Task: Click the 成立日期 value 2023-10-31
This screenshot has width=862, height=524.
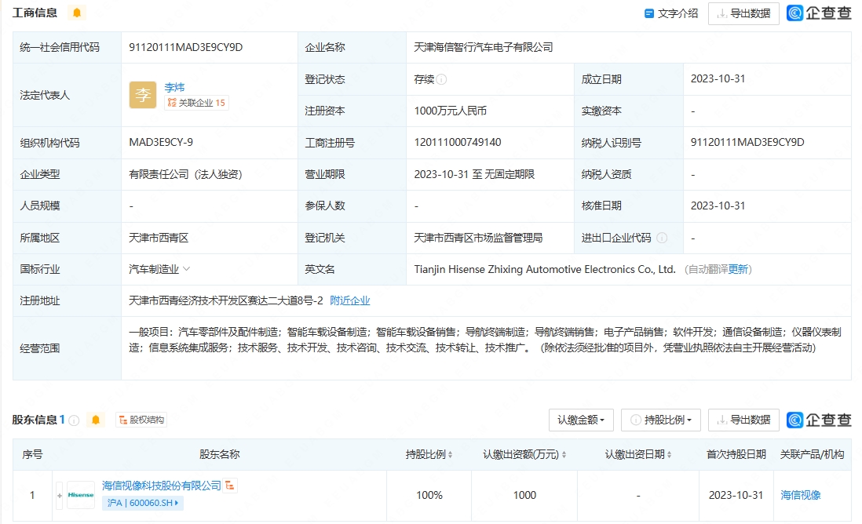Action: pos(718,78)
